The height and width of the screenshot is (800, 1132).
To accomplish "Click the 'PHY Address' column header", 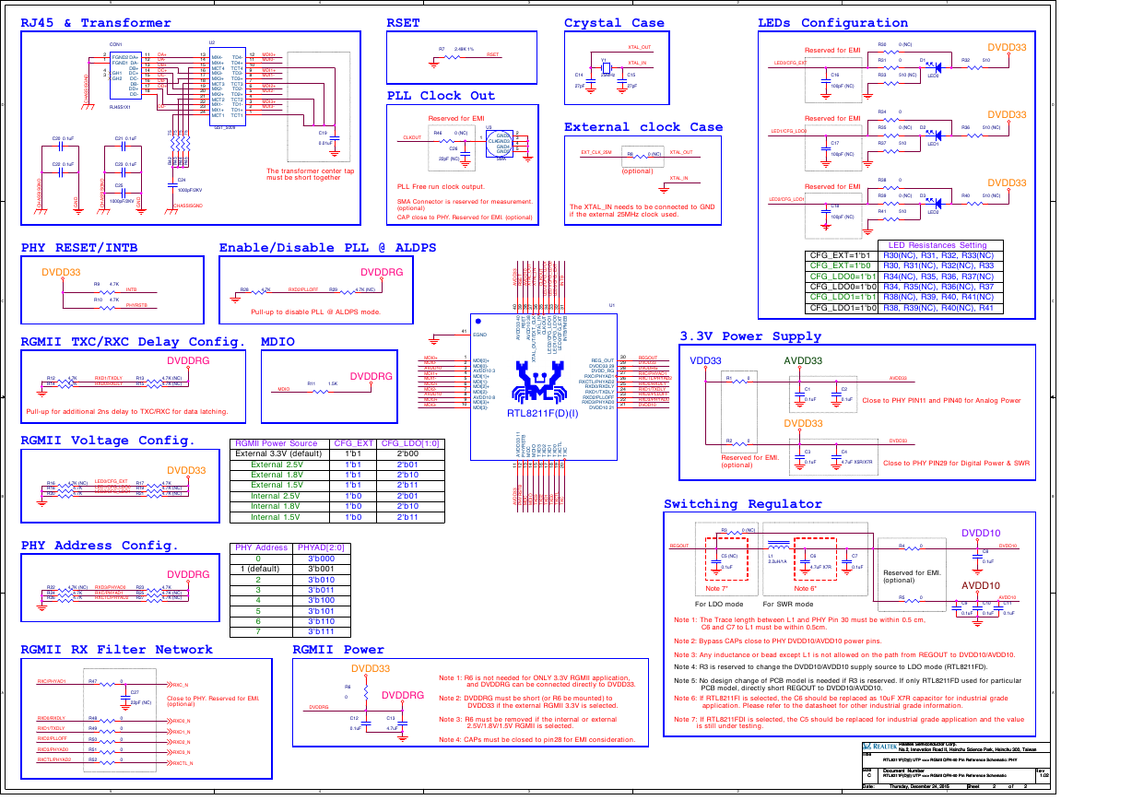I will 263,547.
